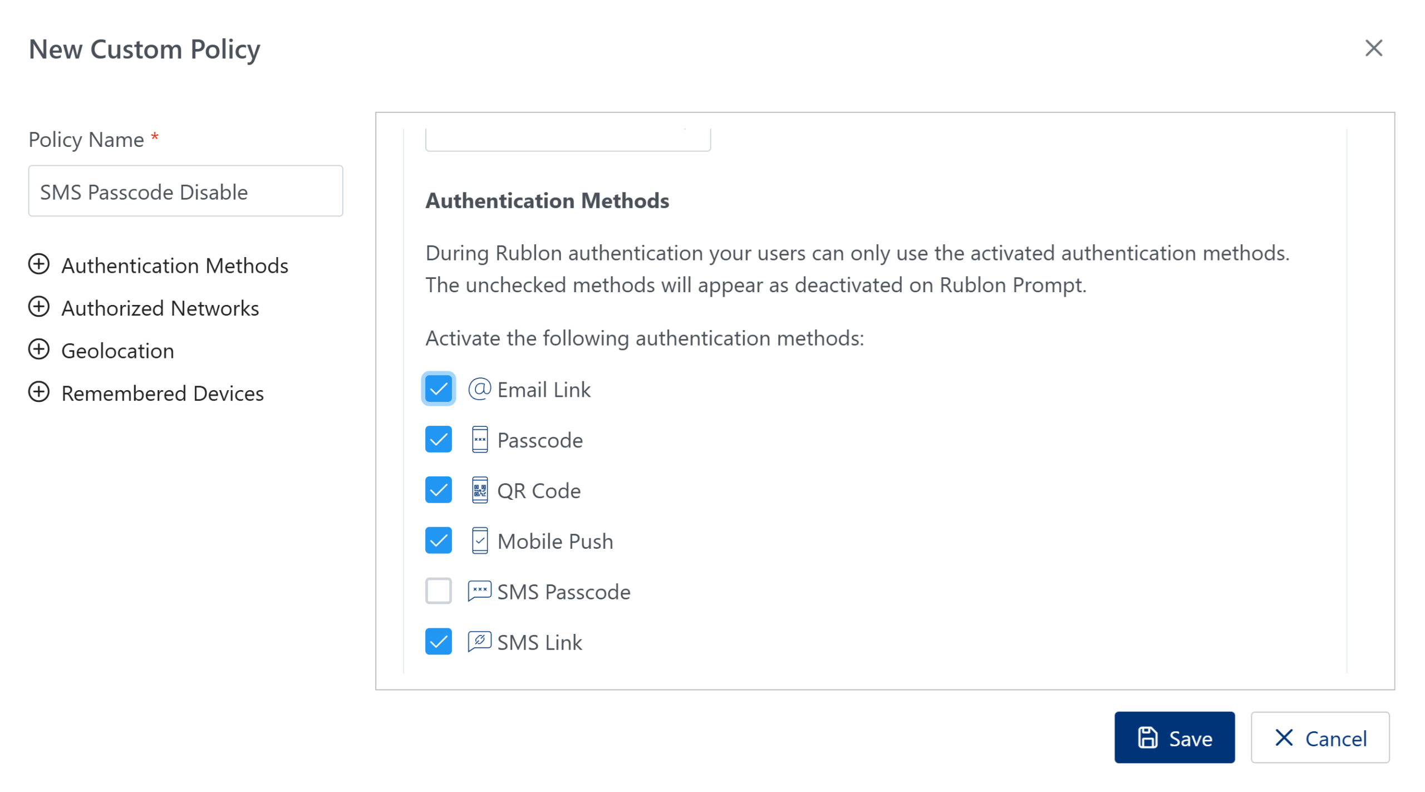Image resolution: width=1425 pixels, height=792 pixels.
Task: Save the new custom policy
Action: 1174,738
